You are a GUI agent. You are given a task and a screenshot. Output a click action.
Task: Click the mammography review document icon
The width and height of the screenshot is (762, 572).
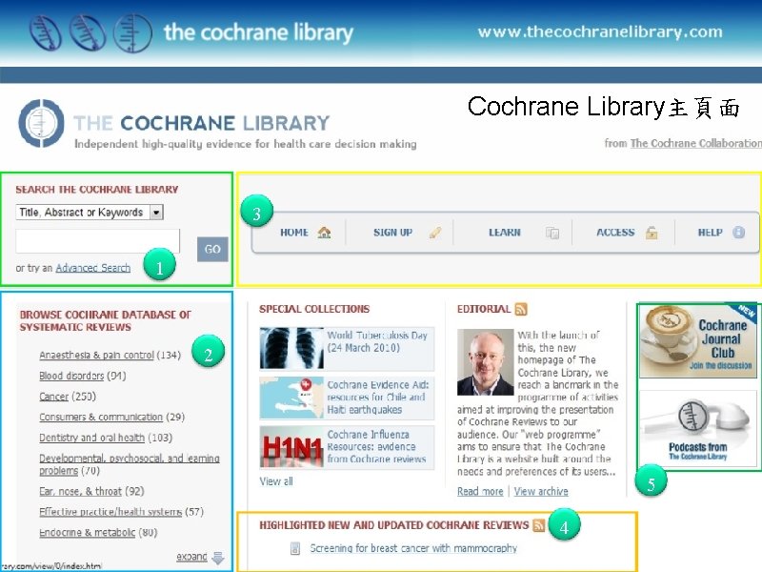point(295,548)
